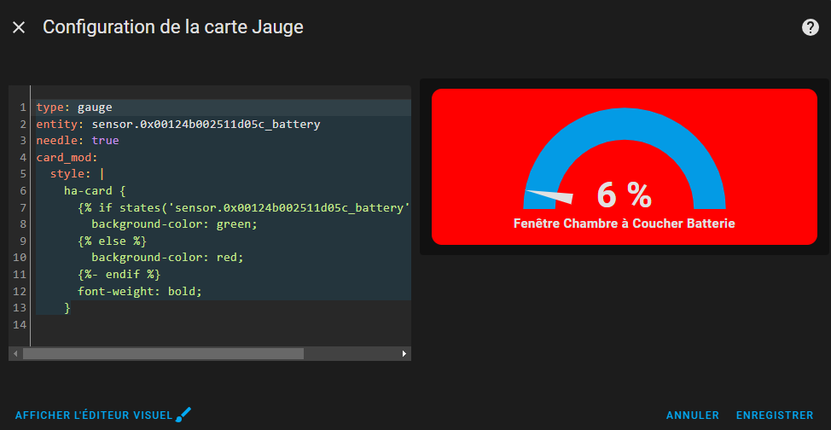The height and width of the screenshot is (430, 831).
Task: Switch to AFFICHER L'ÉDITEUR VISUEL
Action: point(94,415)
